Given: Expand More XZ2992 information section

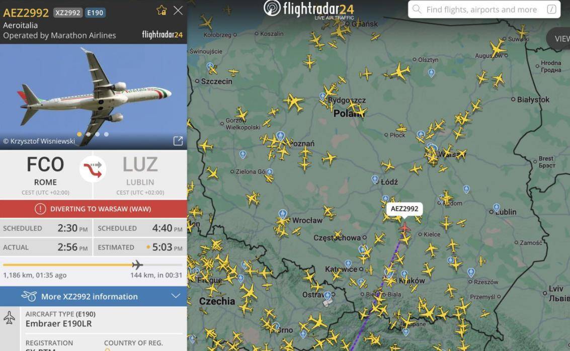Looking at the screenshot, I should coord(94,296).
